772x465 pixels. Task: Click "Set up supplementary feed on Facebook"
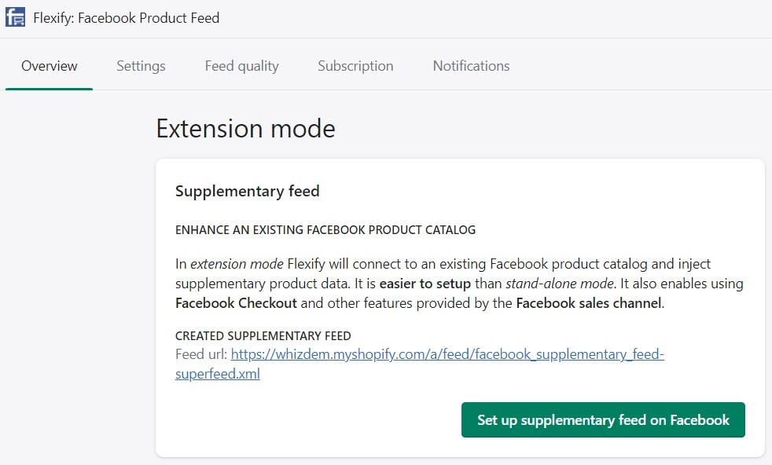[603, 419]
